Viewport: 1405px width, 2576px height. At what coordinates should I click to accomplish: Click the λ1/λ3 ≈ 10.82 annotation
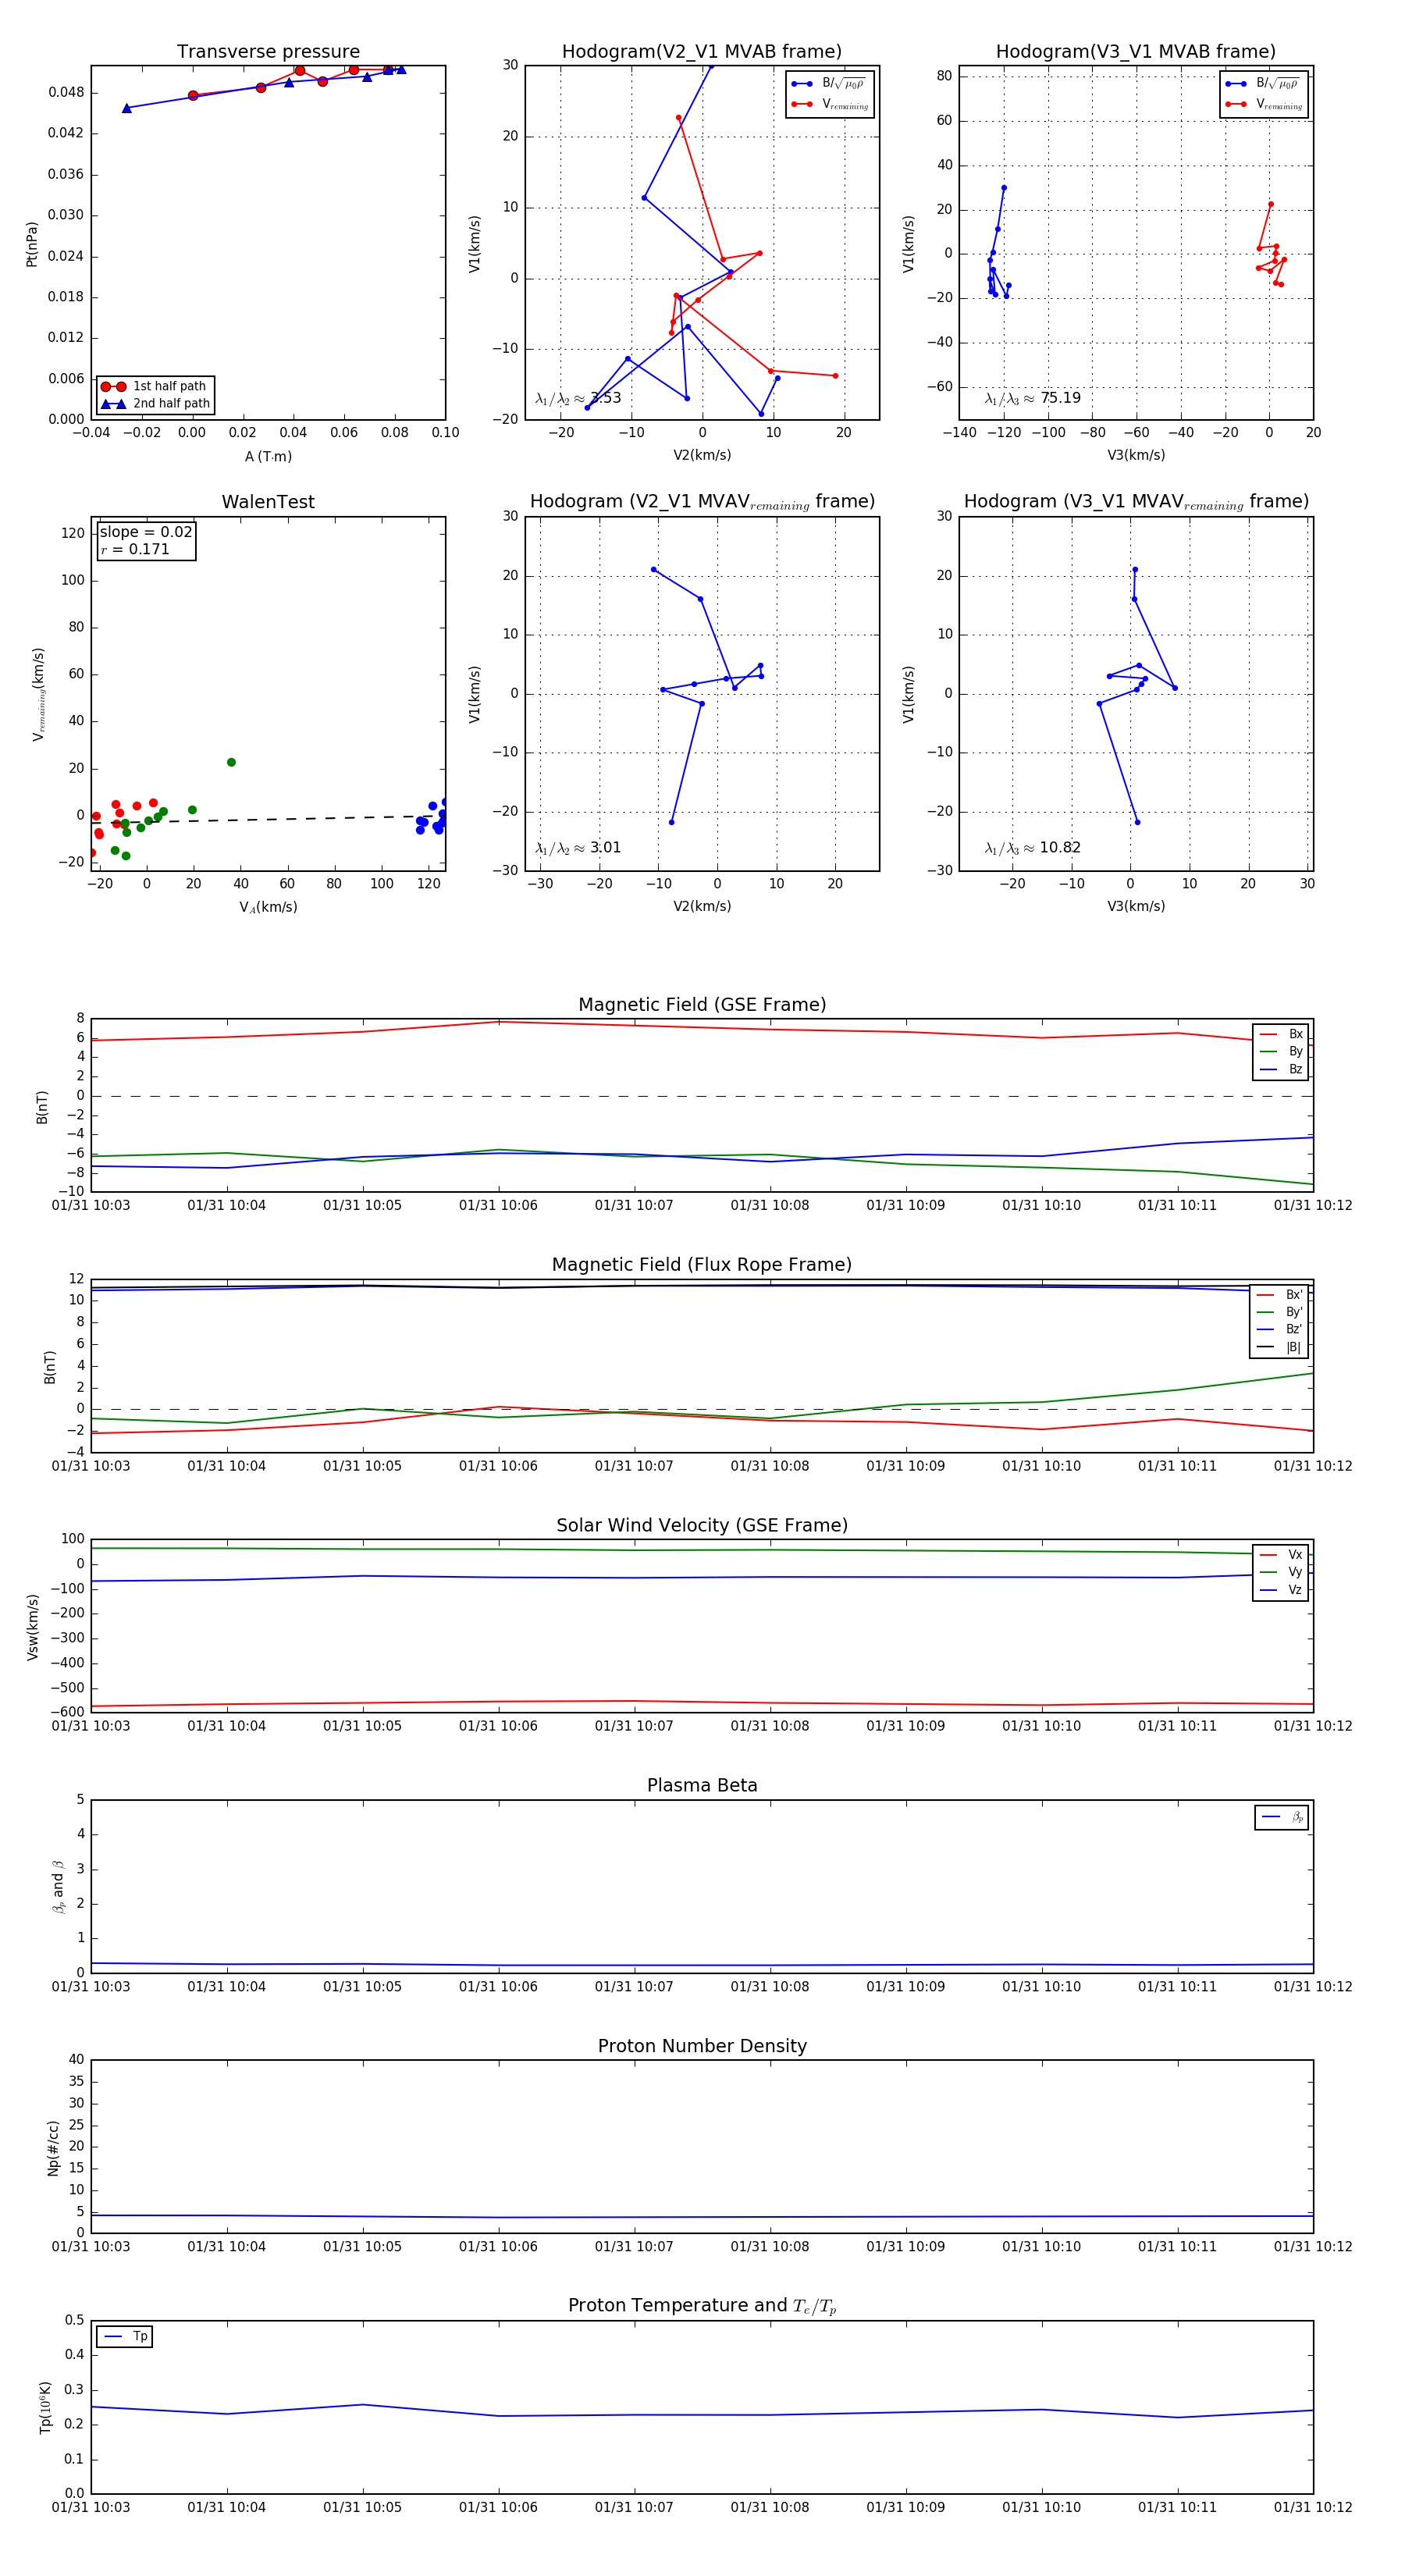click(1032, 848)
